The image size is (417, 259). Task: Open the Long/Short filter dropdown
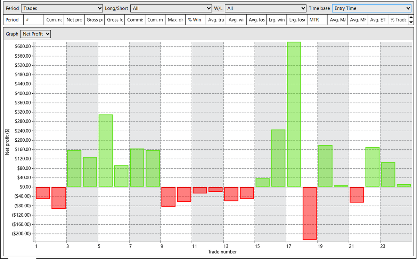[x=171, y=8]
